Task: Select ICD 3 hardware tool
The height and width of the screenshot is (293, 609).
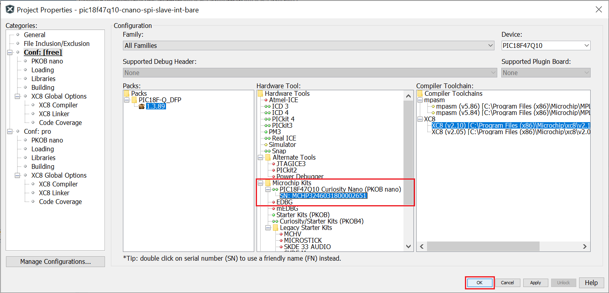Action: click(280, 106)
